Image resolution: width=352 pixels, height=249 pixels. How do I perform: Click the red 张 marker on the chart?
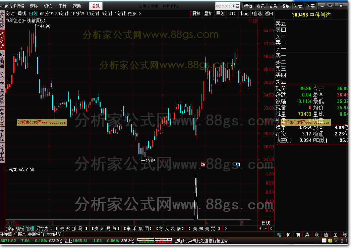point(203,164)
